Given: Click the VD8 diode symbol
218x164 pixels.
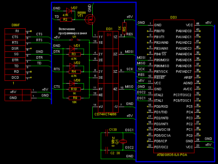Looking at the screenshot, I should pos(73,83).
